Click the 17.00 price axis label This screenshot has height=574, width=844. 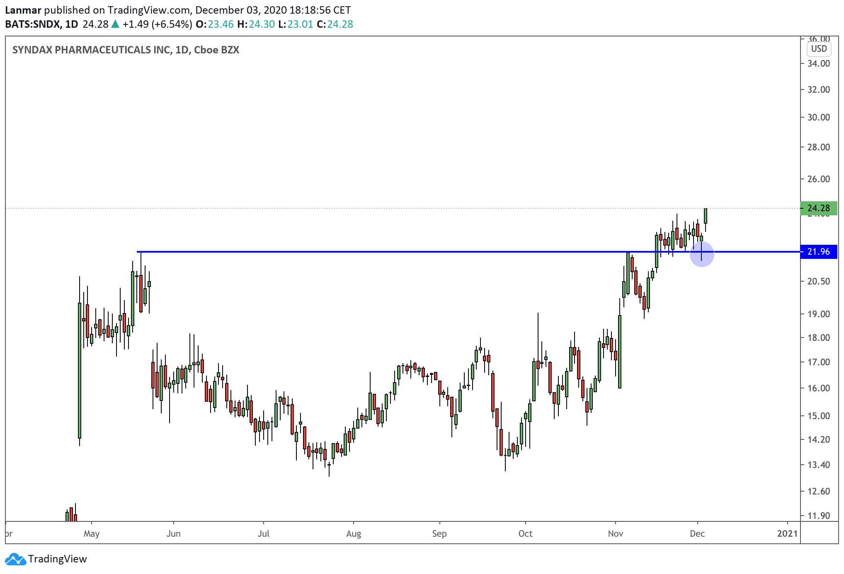[818, 362]
